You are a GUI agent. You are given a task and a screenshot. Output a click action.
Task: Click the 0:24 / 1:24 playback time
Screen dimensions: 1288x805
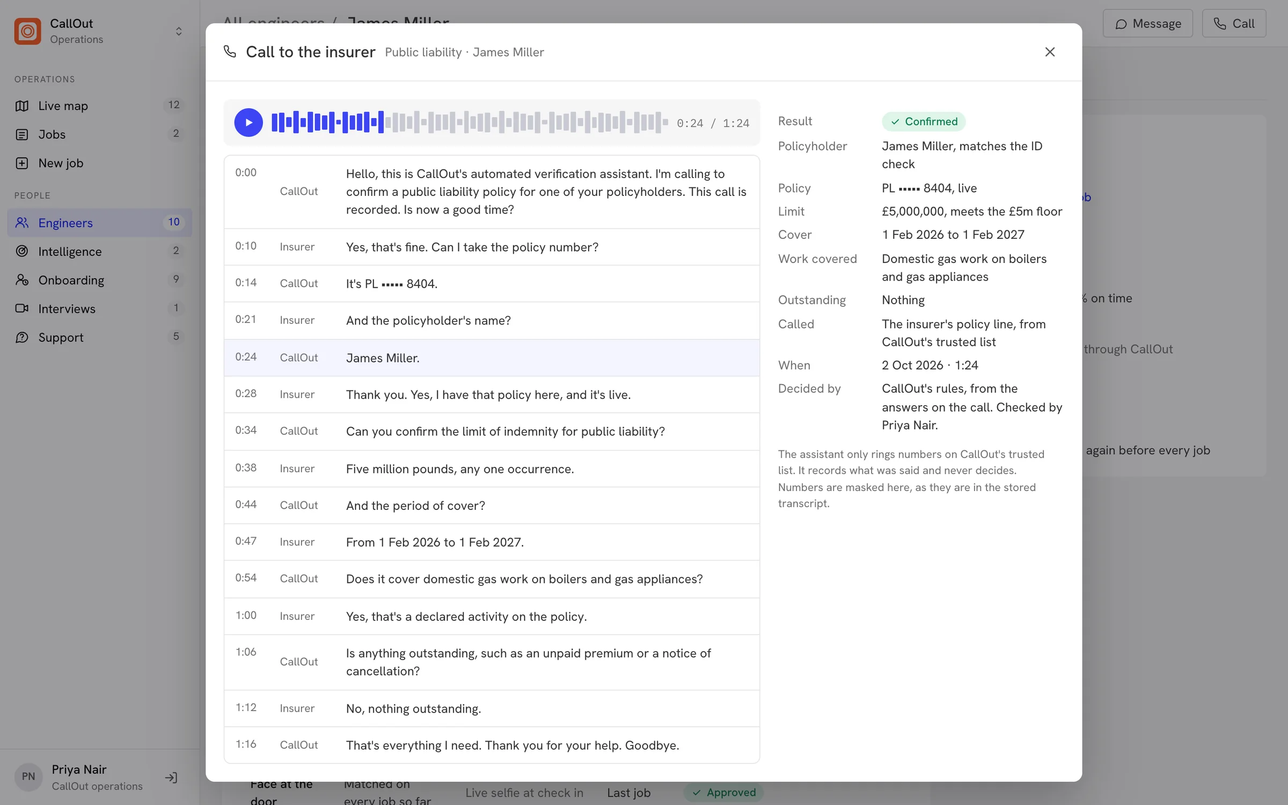click(713, 123)
